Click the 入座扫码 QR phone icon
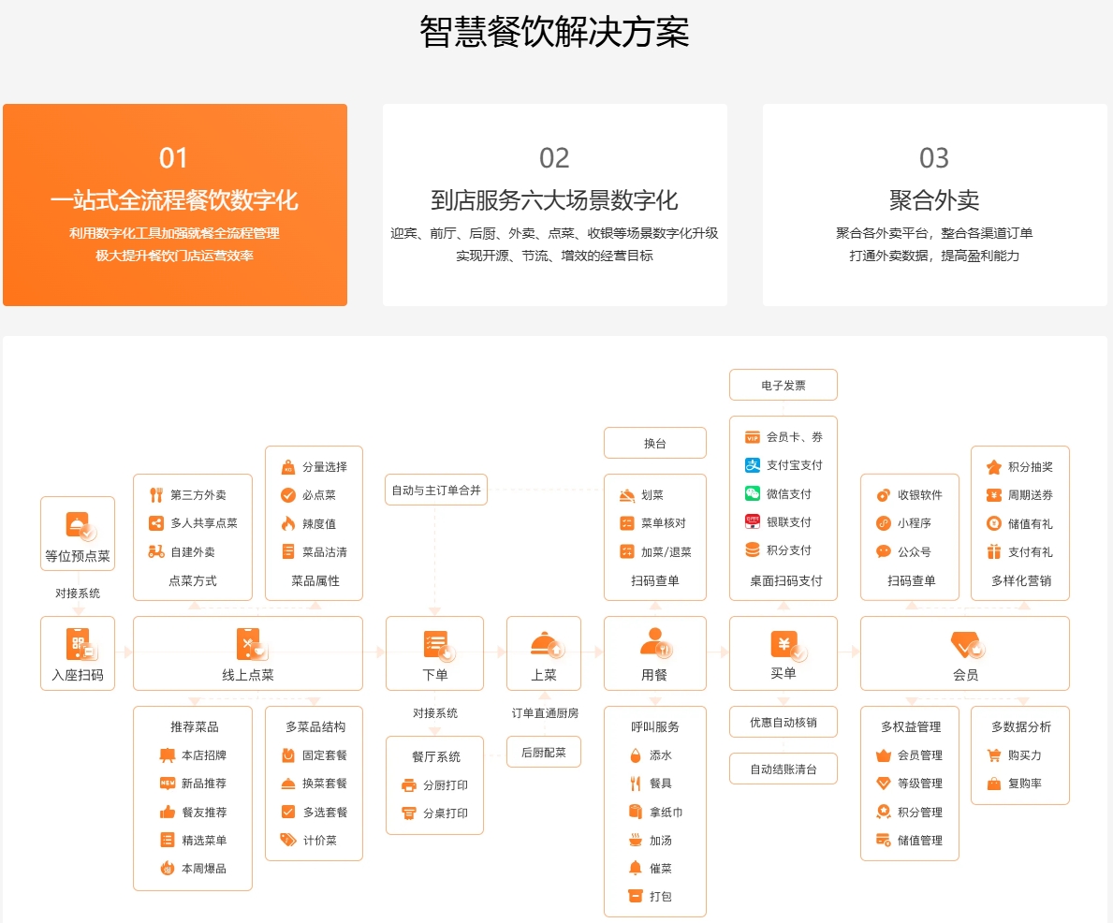The height and width of the screenshot is (923, 1113). [x=79, y=644]
